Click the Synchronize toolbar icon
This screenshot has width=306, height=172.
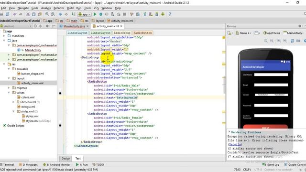pyautogui.click(x=7, y=14)
